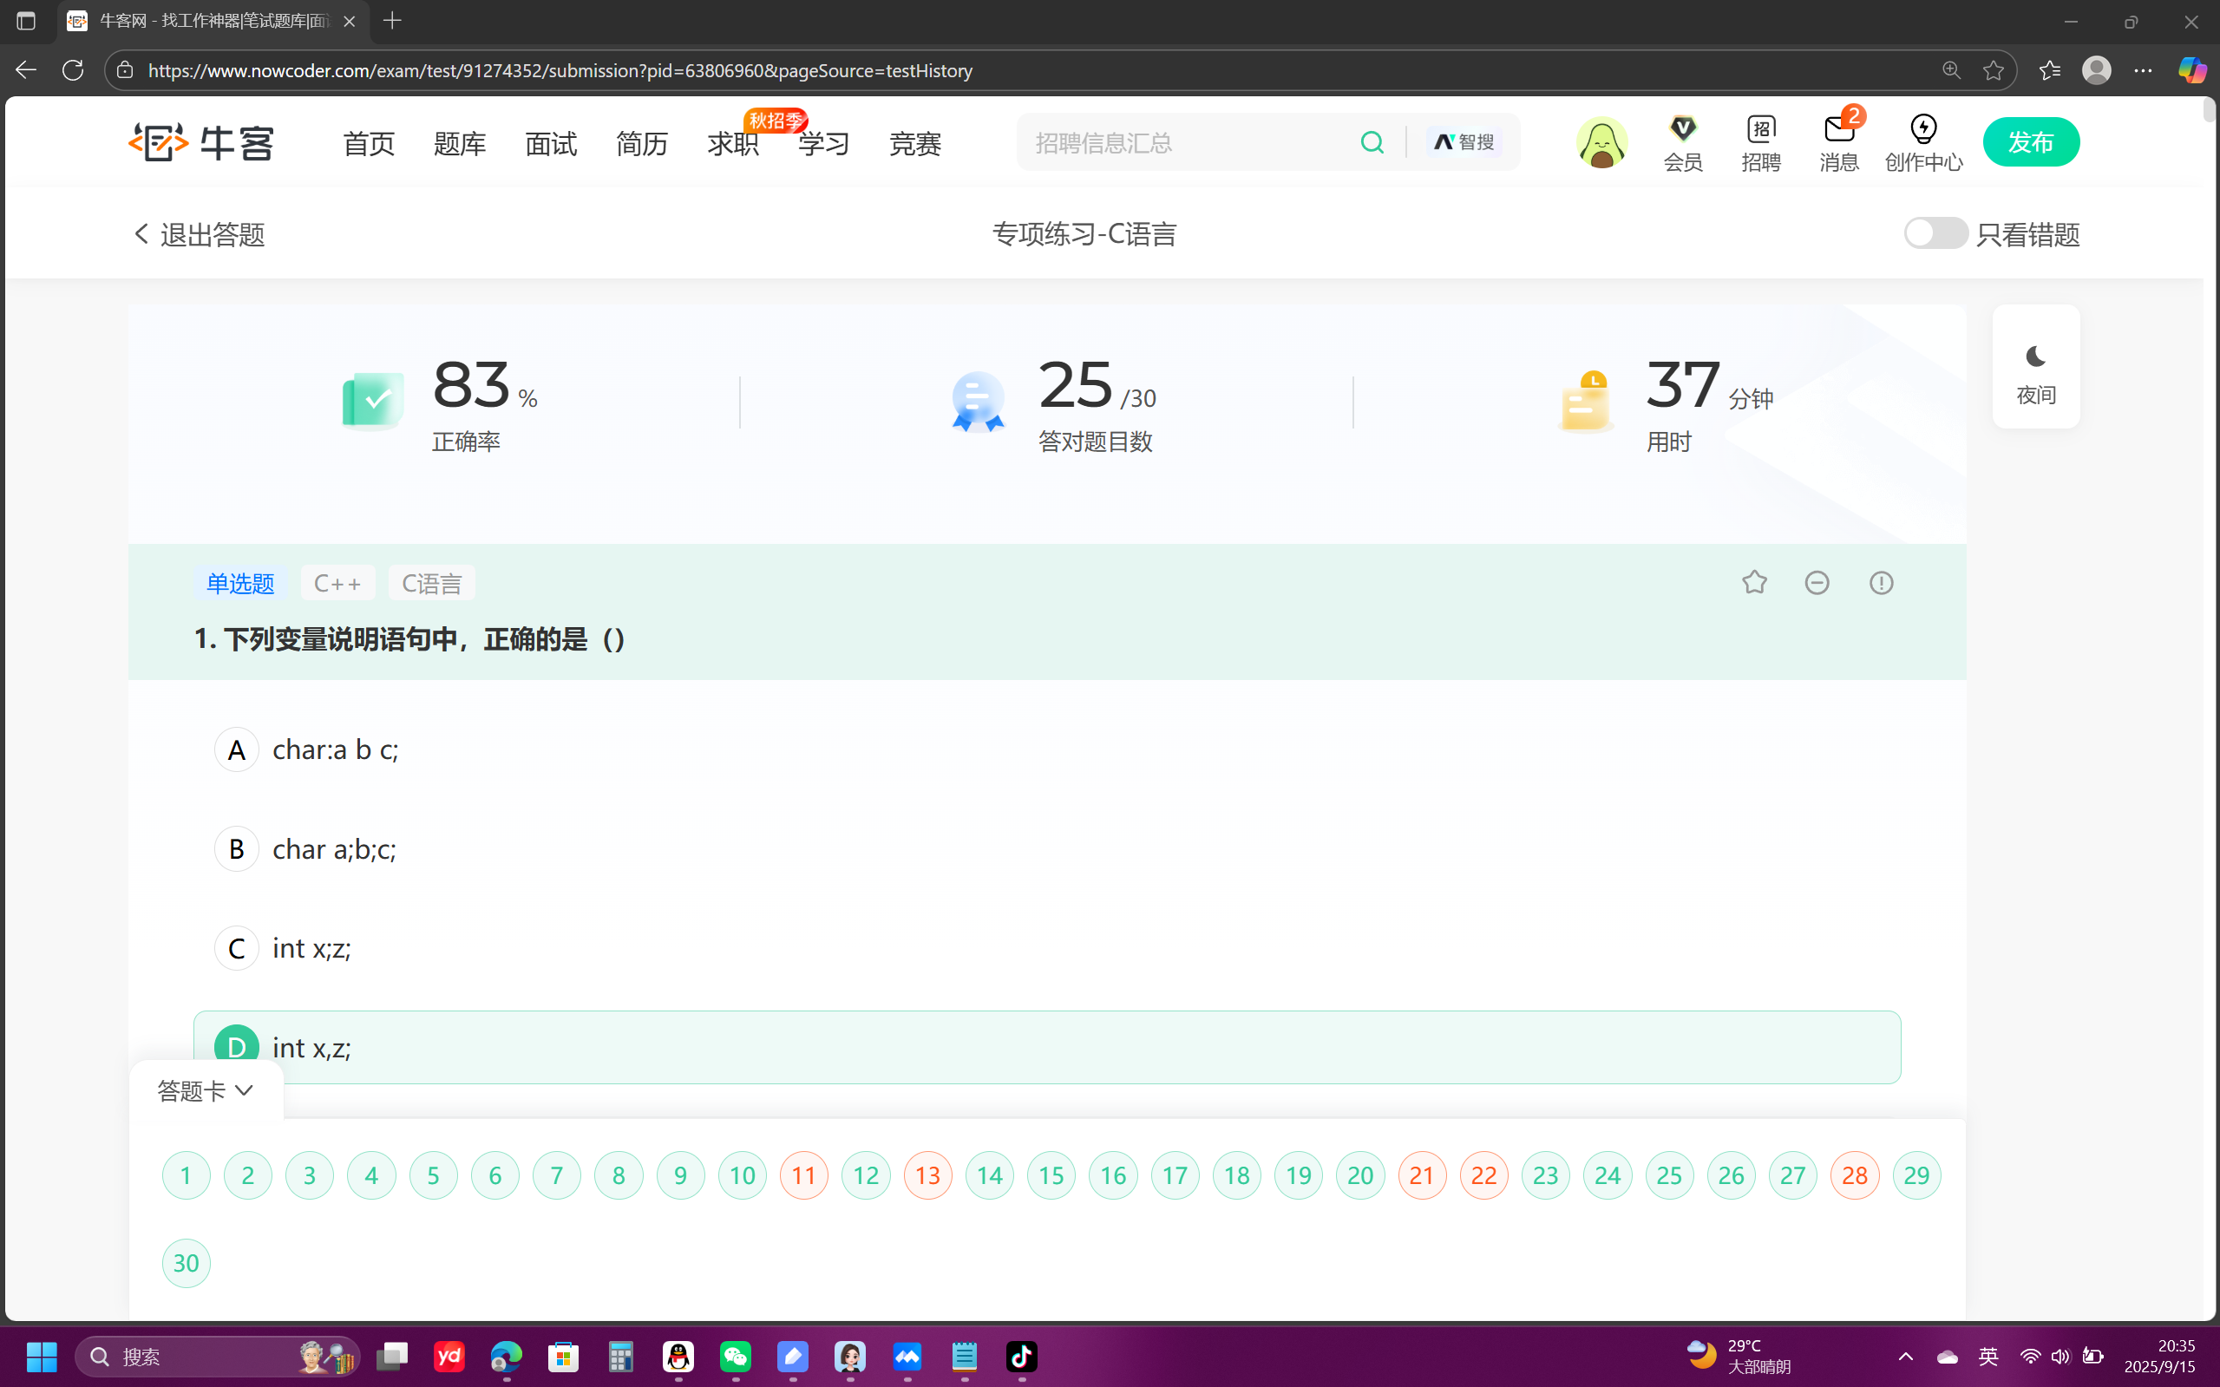Open the 招聘 recruitment icon

[x=1760, y=143]
